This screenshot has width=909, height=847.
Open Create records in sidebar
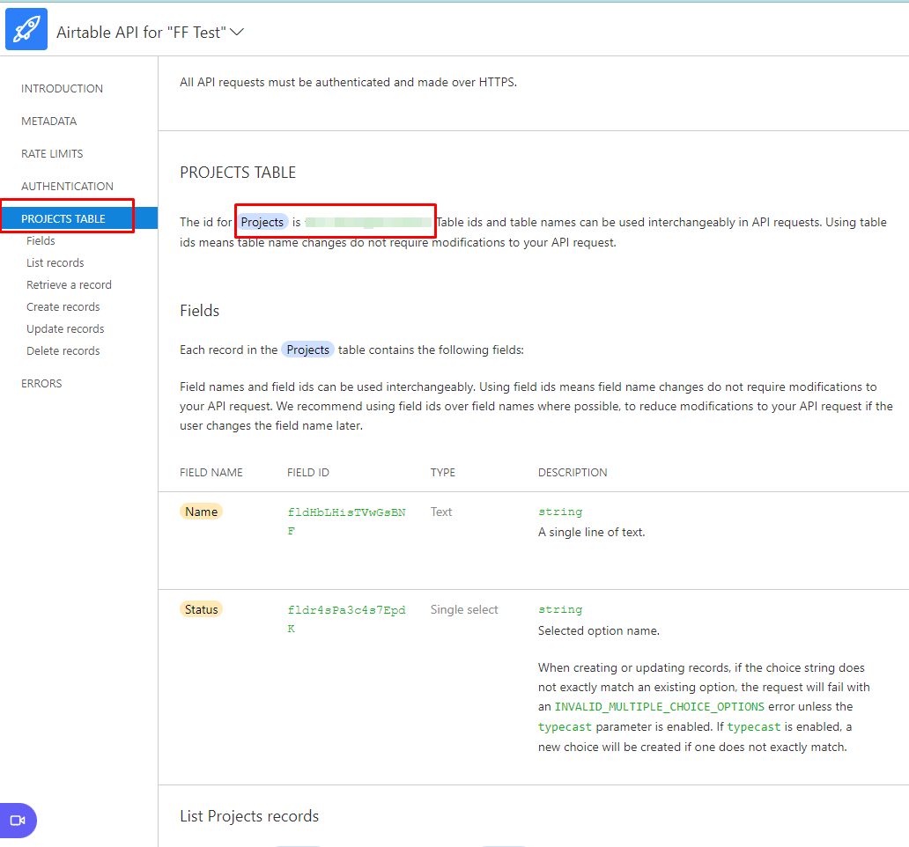pos(63,307)
